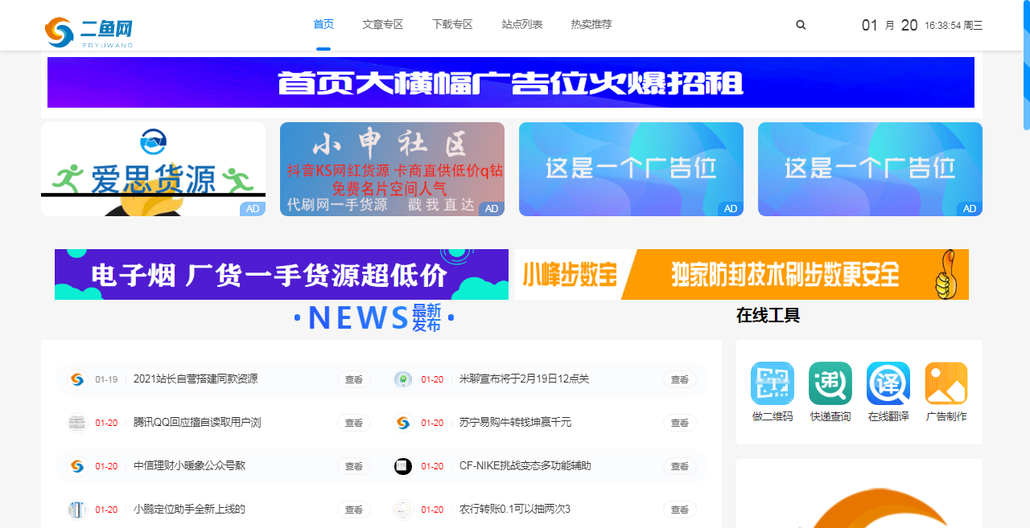Open the 小申社区 ad card

[x=392, y=169]
